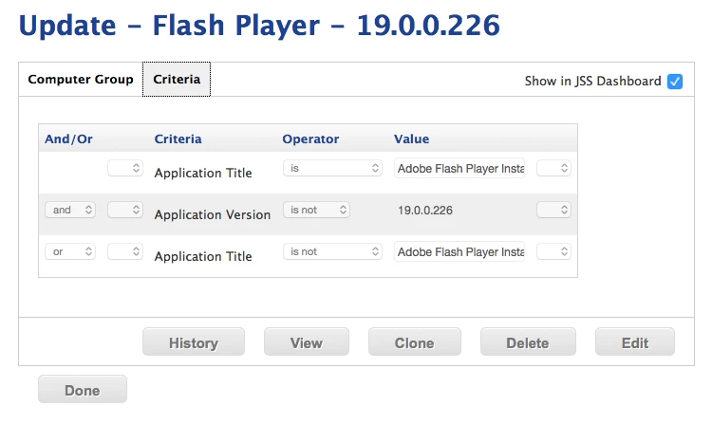This screenshot has width=712, height=424.
Task: Delete this computer group
Action: [x=528, y=341]
